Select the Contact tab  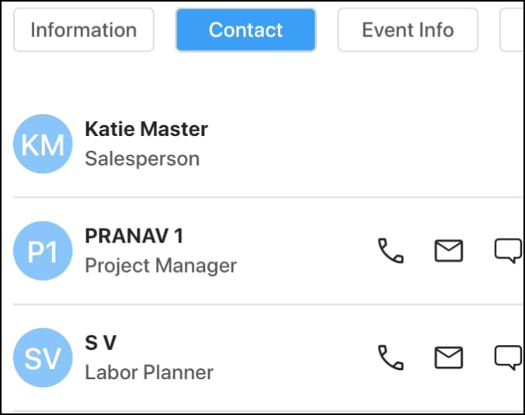coord(245,30)
